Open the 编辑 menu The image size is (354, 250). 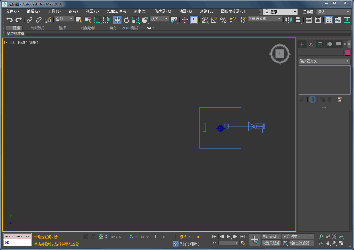point(34,11)
